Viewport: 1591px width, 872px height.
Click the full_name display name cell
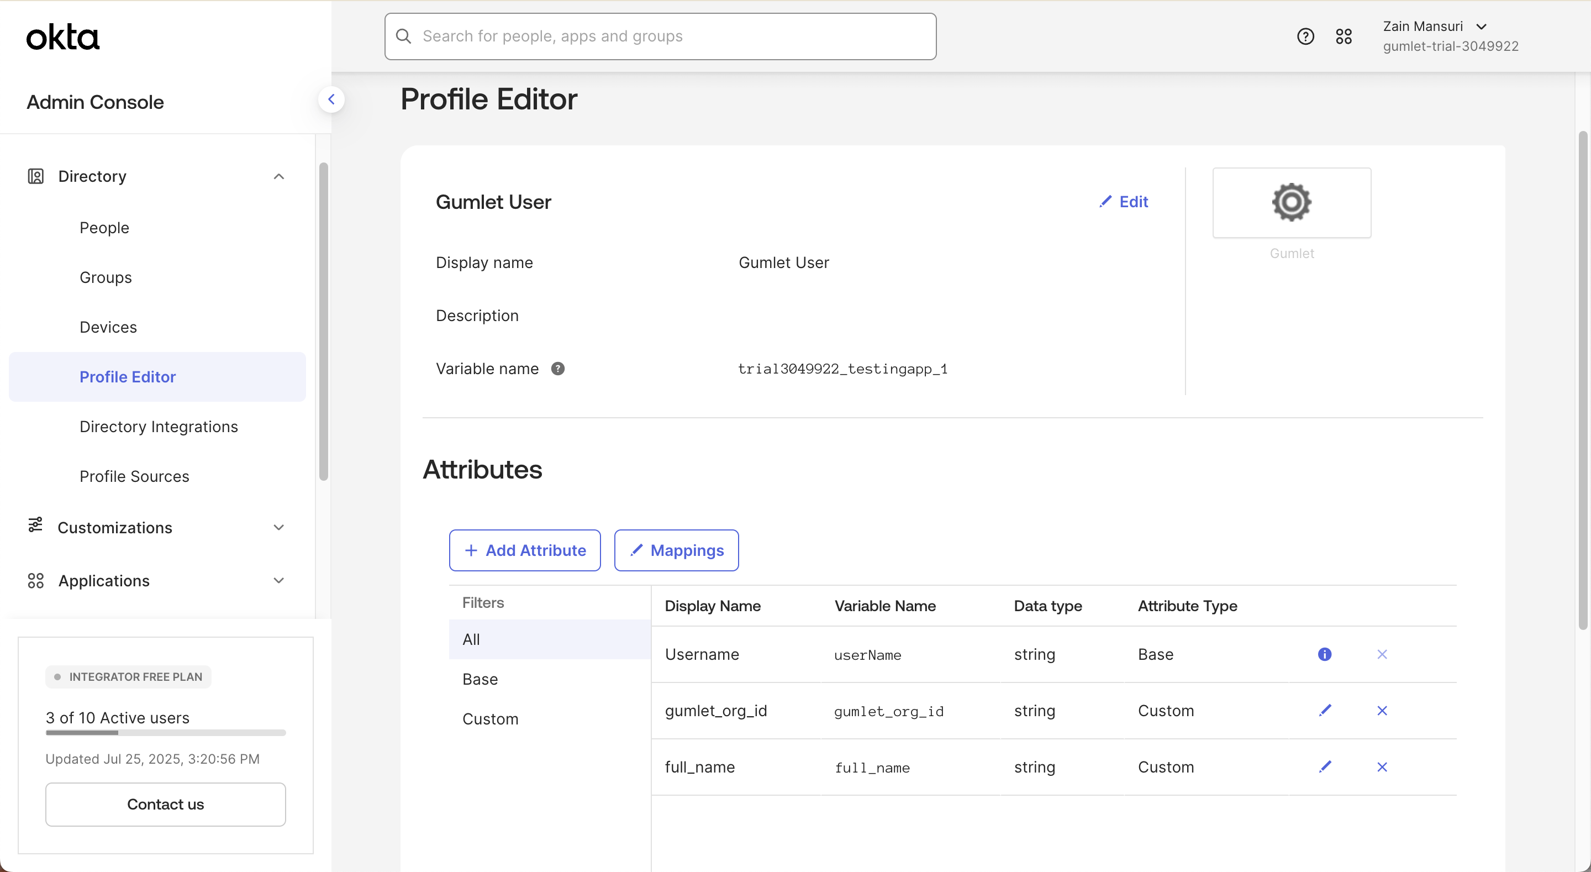pyautogui.click(x=700, y=766)
